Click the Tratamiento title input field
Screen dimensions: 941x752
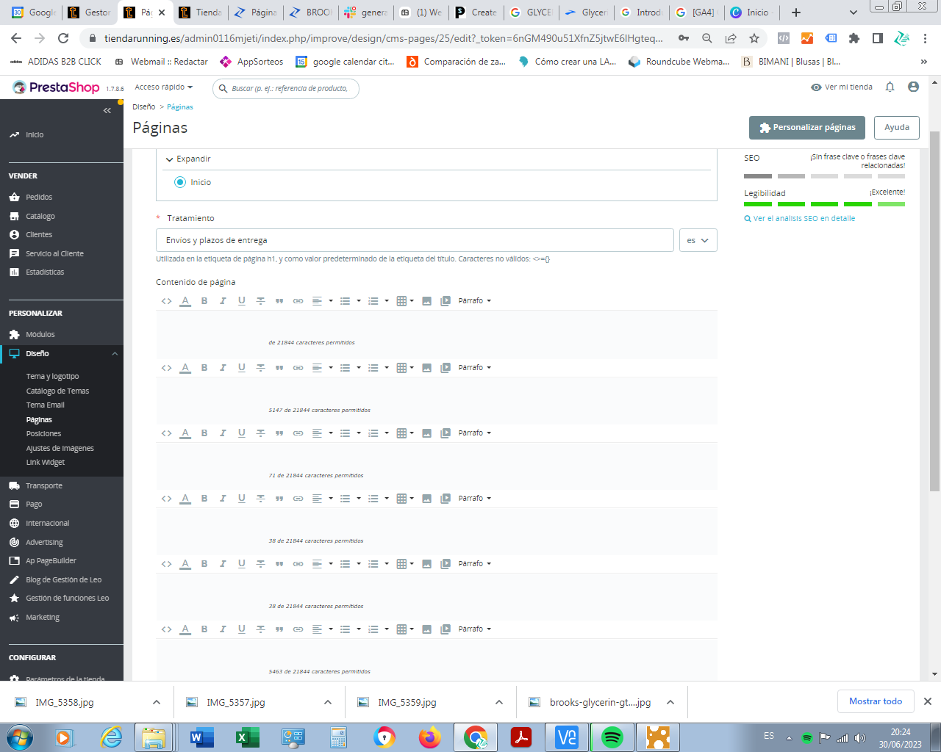415,240
